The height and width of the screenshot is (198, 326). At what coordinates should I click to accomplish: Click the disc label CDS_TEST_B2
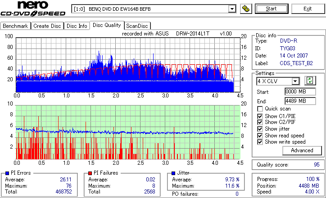[296, 63]
